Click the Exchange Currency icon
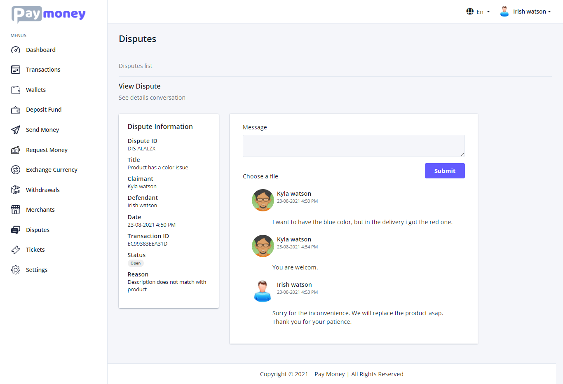Screen dimensions: 563x384 coord(16,170)
